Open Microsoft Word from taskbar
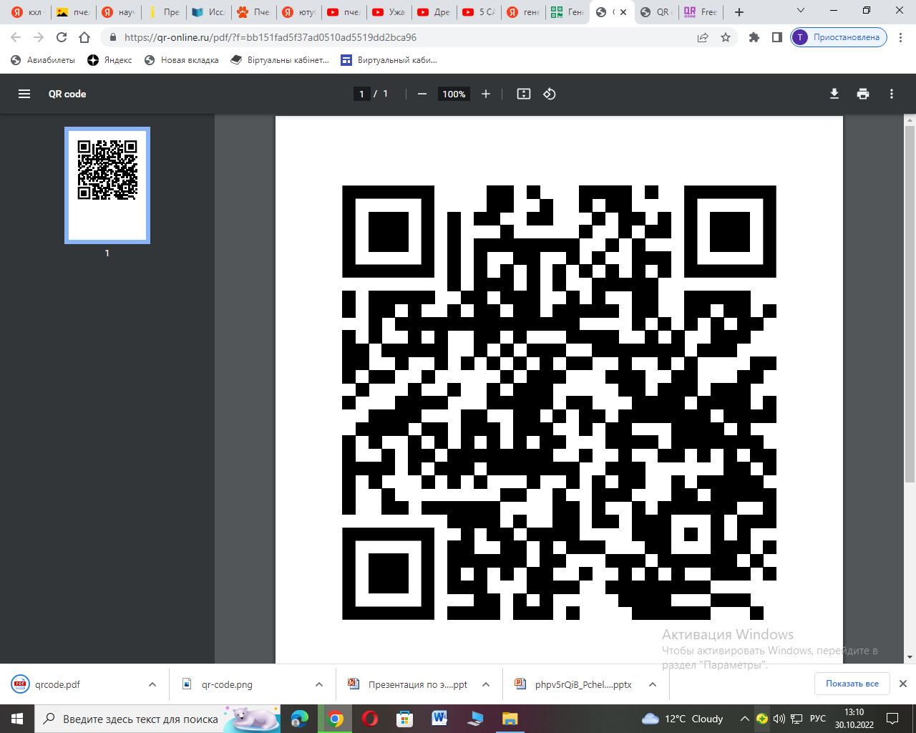This screenshot has width=916, height=733. click(440, 719)
